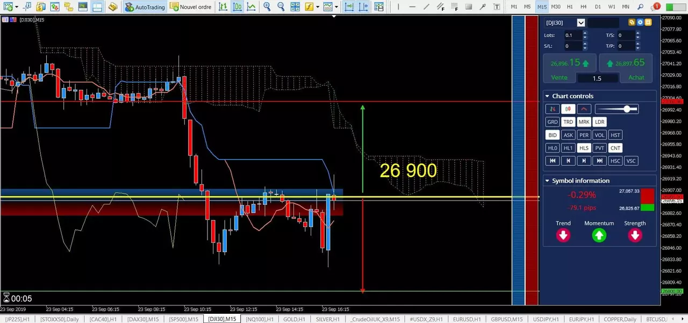
Task: Adjust the S/L stepper arrows
Action: (x=585, y=46)
